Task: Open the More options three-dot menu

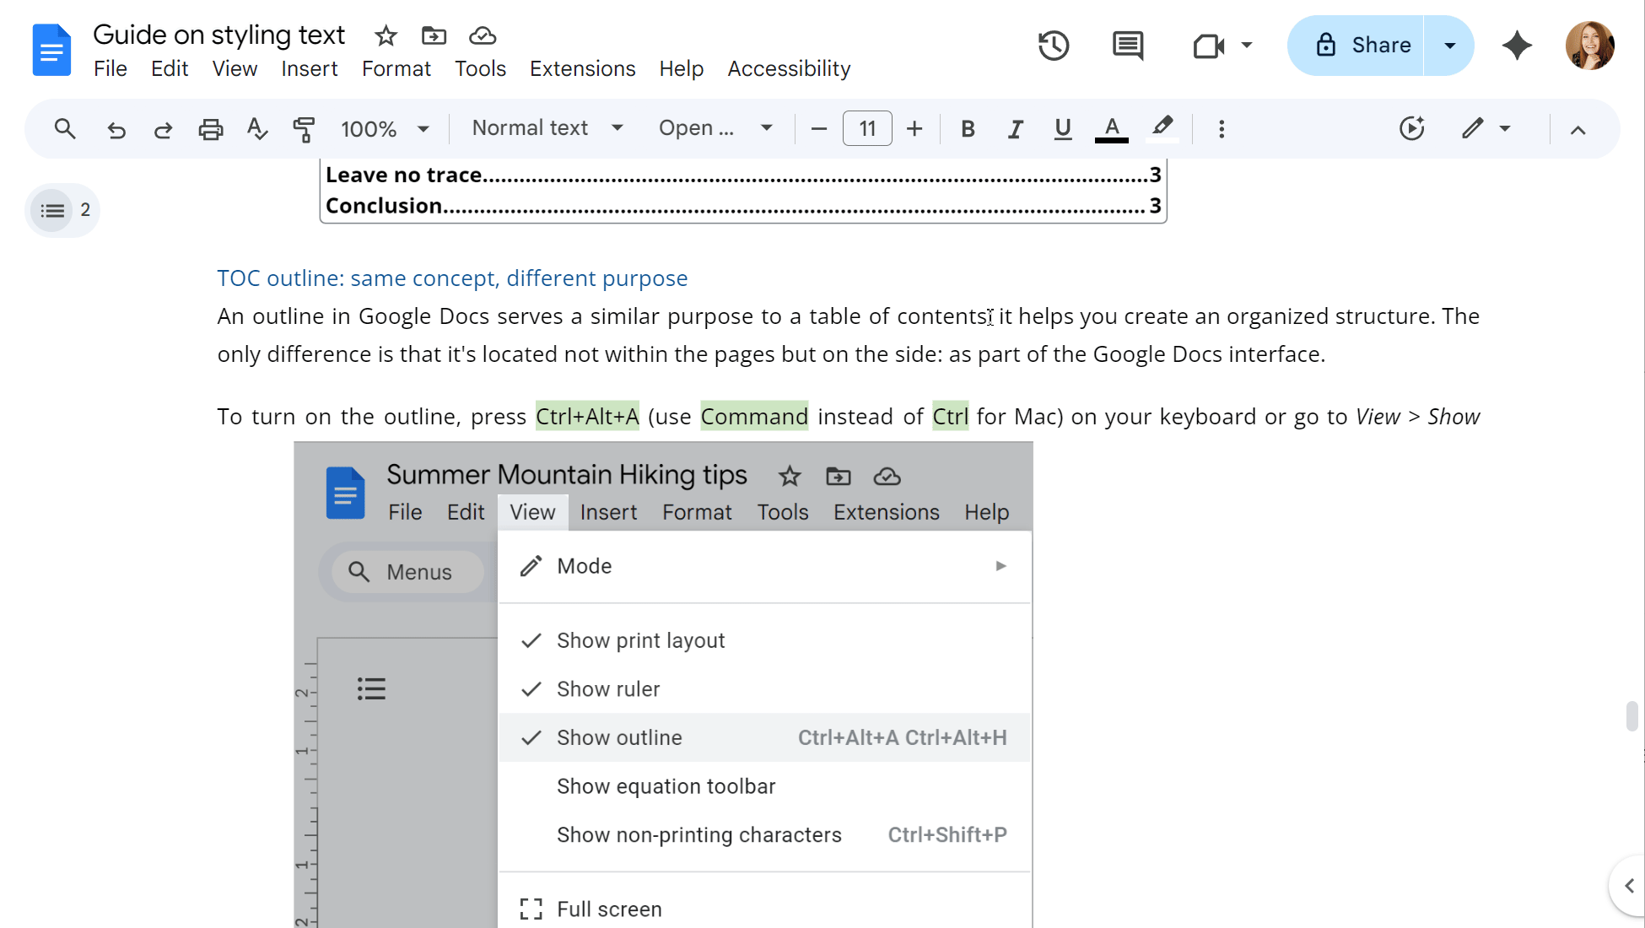Action: coord(1222,129)
